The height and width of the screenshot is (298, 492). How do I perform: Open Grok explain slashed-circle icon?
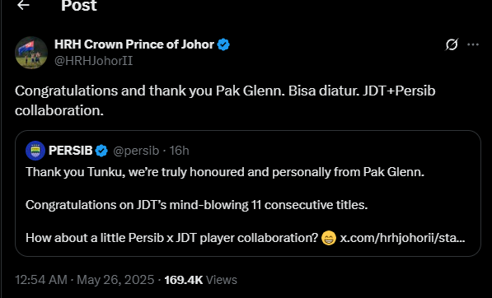pos(452,44)
